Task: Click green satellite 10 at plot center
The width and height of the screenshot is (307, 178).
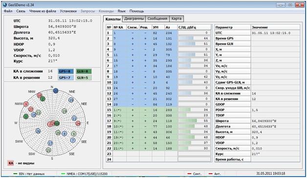Action: tap(57, 124)
